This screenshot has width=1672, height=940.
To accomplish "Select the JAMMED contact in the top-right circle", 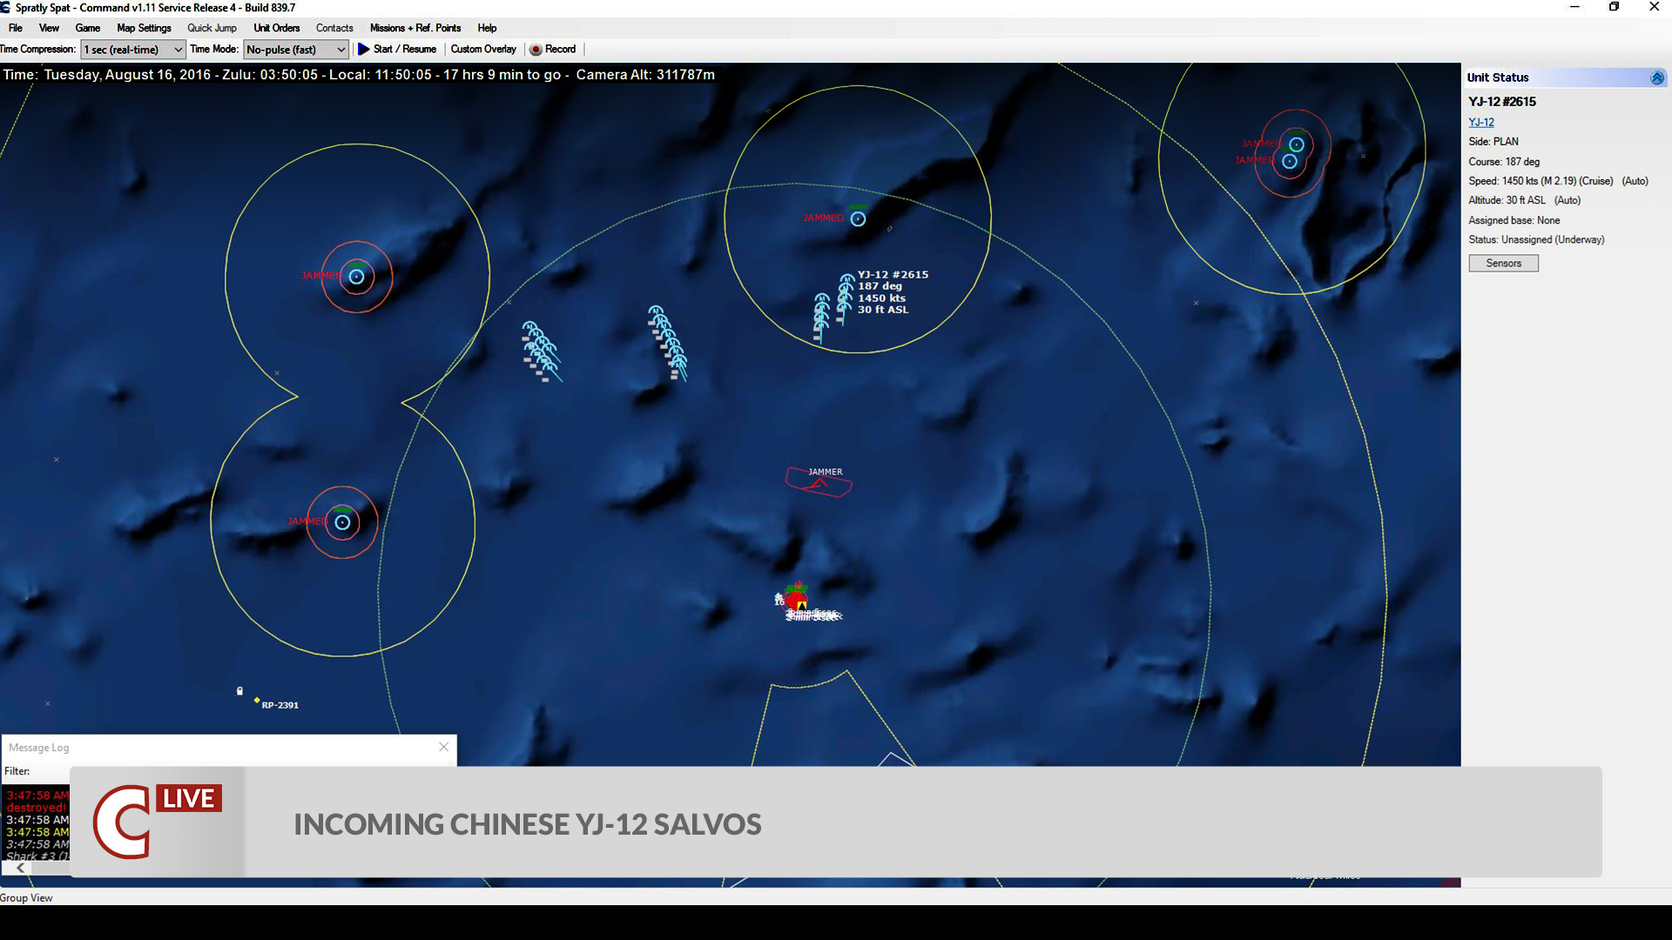I will pos(1296,144).
